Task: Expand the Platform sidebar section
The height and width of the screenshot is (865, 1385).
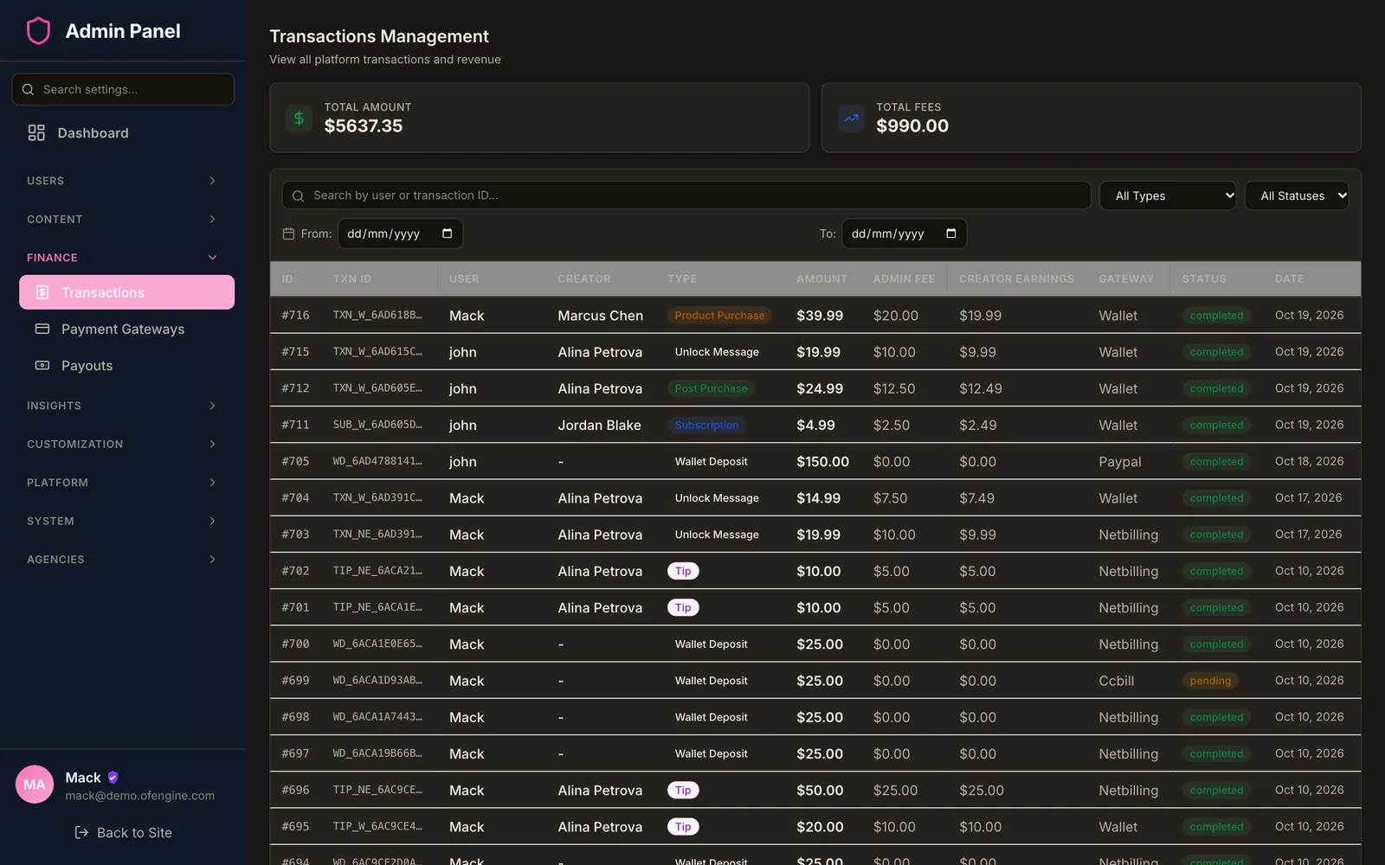Action: coord(123,483)
